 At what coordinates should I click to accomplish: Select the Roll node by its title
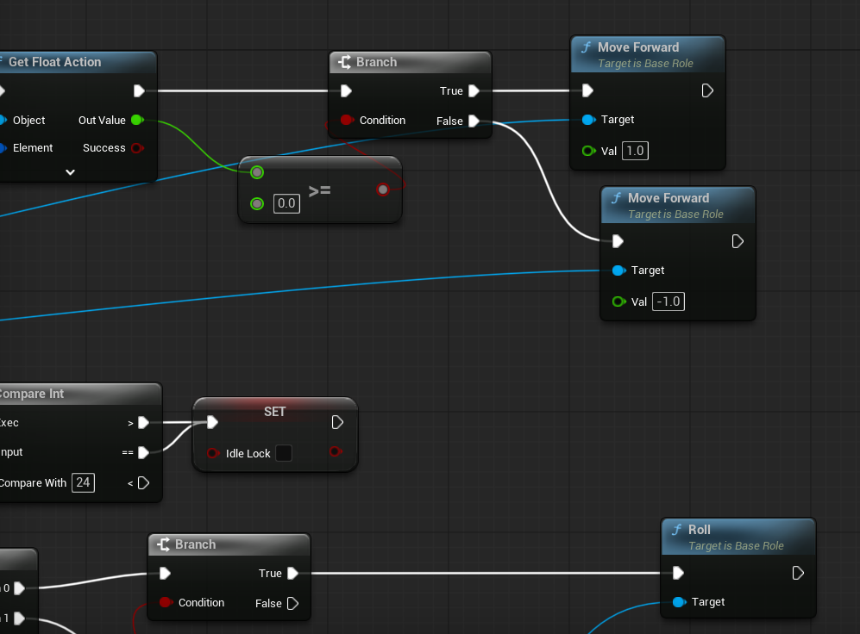coord(699,530)
